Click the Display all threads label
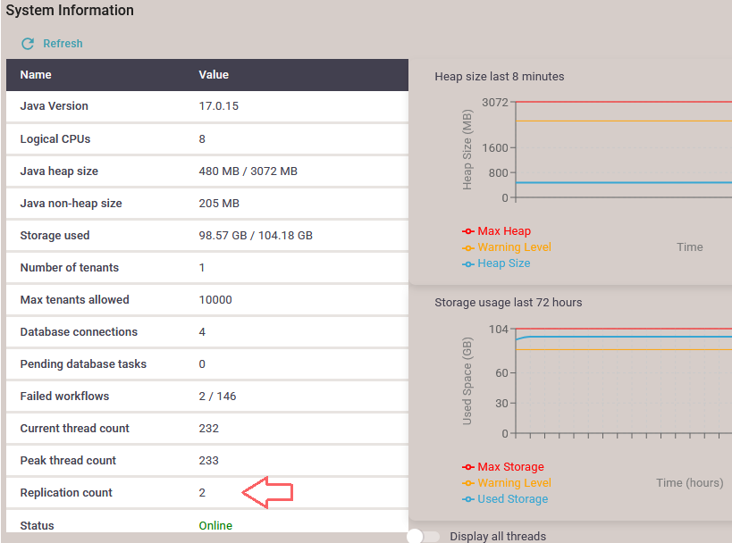The image size is (732, 543). pyautogui.click(x=498, y=537)
